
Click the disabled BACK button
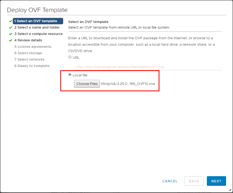tap(194, 181)
